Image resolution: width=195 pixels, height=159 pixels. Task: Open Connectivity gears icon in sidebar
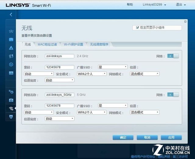11,92
